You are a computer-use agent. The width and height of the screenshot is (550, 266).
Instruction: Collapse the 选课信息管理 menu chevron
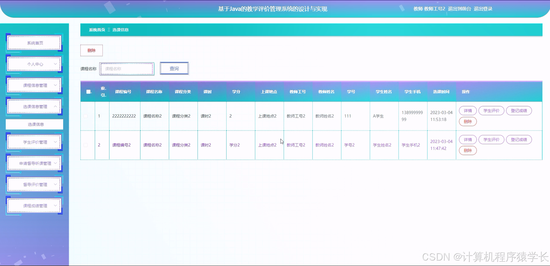click(55, 107)
